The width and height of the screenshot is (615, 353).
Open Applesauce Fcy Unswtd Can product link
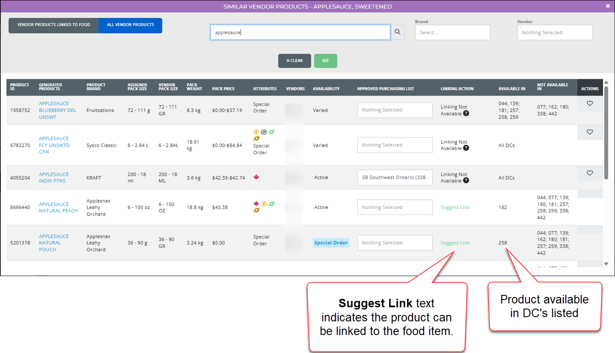click(54, 145)
